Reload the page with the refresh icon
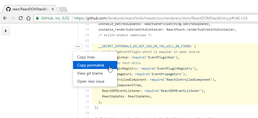This screenshot has height=118, width=258. click(x=21, y=18)
